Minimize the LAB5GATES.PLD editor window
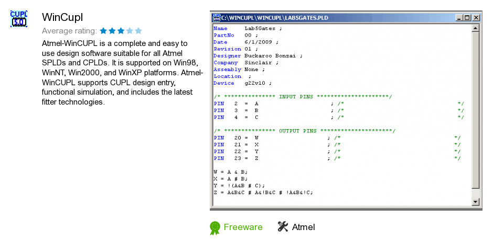This screenshot has width=493, height=251. coord(459,18)
